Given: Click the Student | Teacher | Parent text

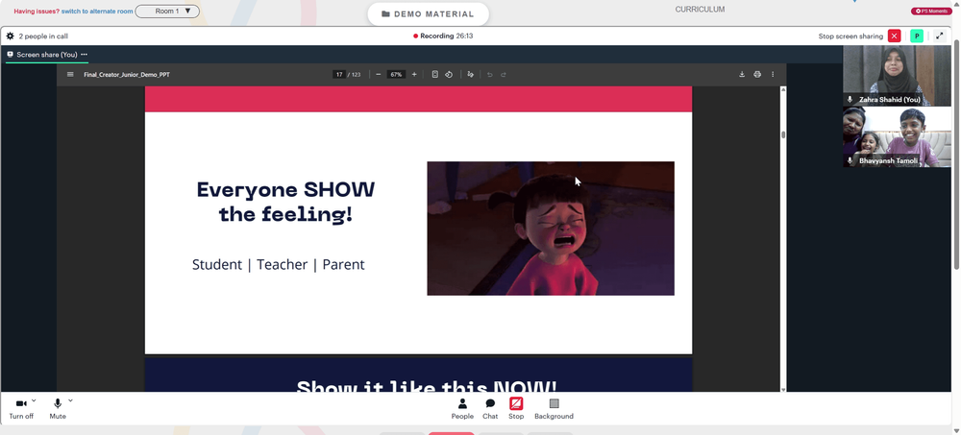Looking at the screenshot, I should (279, 265).
